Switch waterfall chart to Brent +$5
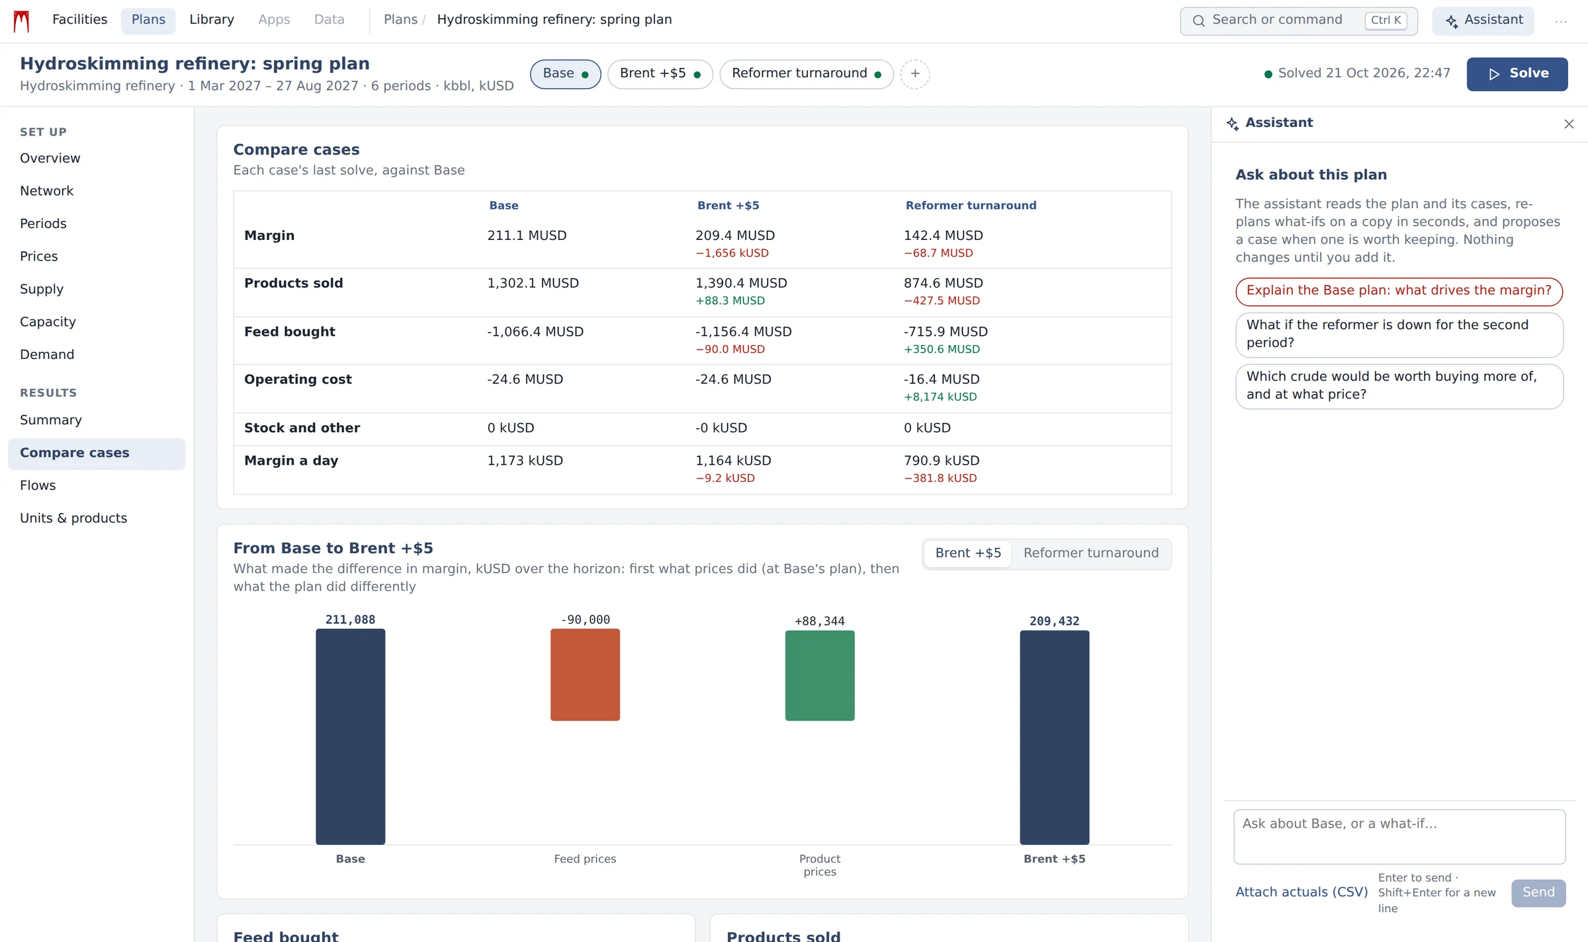The width and height of the screenshot is (1588, 942). coord(967,553)
